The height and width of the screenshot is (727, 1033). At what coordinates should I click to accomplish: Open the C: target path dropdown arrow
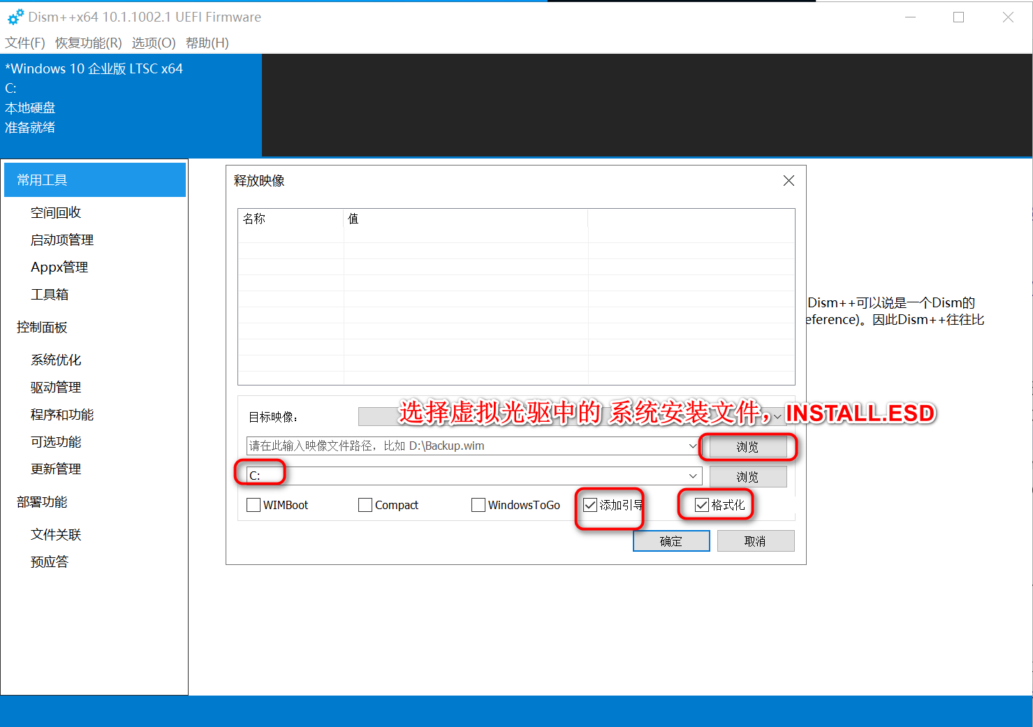pyautogui.click(x=693, y=476)
